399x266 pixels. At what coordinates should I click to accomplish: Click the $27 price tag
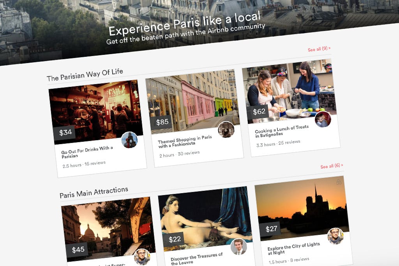point(271,229)
